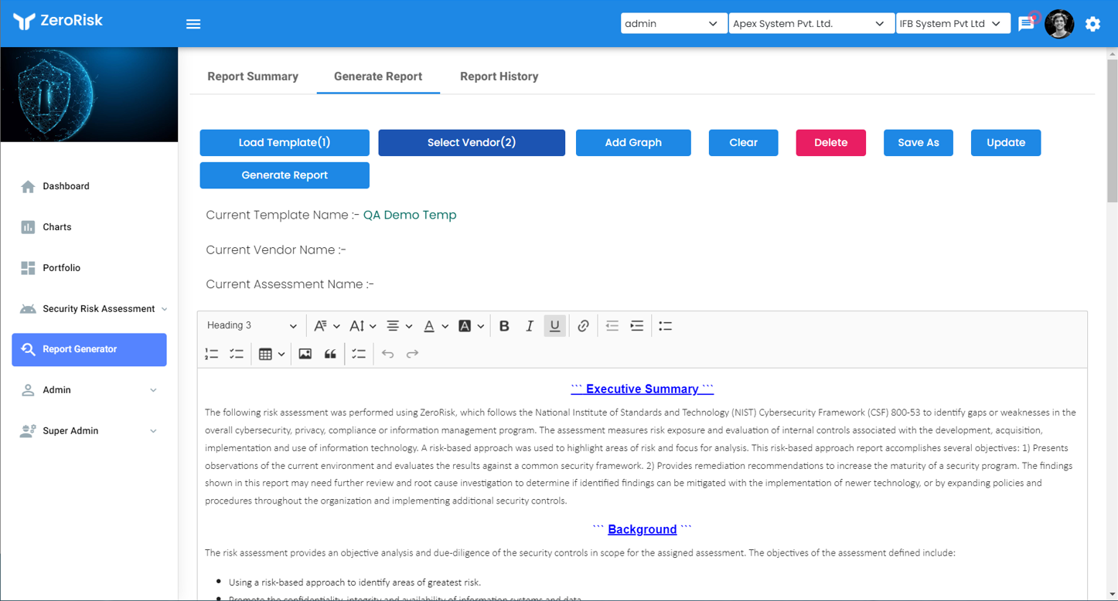Click the Dashboard home icon
Viewport: 1118px width, 601px height.
coord(28,186)
